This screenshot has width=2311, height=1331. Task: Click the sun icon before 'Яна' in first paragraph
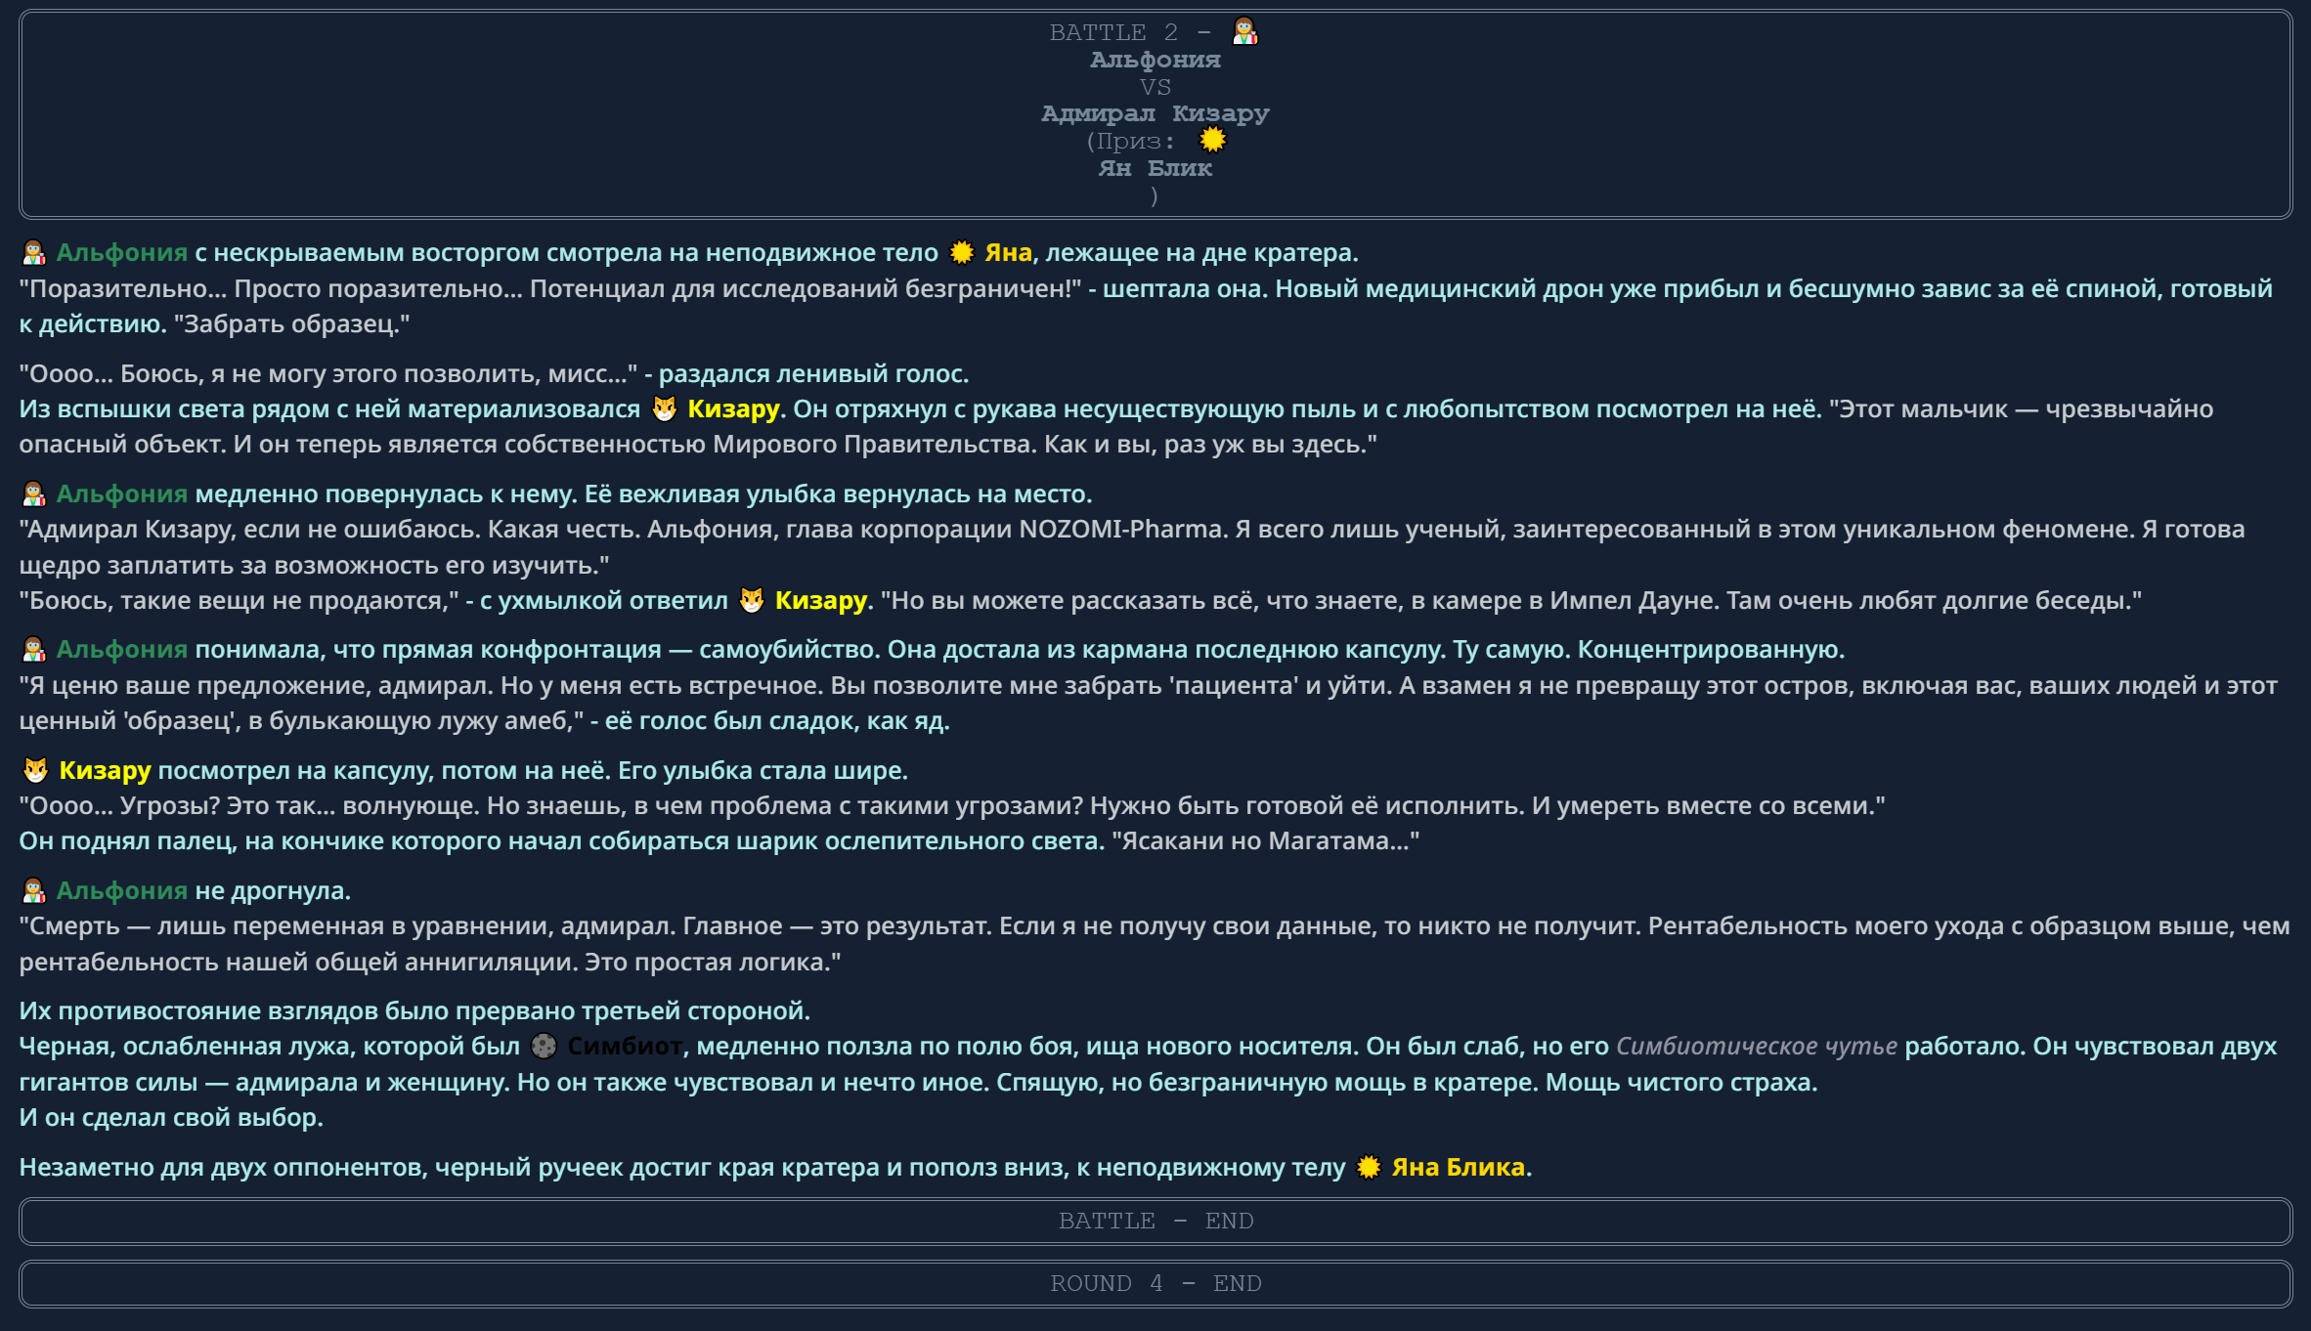[x=962, y=253]
